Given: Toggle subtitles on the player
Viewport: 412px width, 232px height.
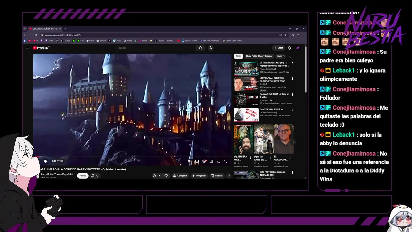Looking at the screenshot, I should point(197,161).
